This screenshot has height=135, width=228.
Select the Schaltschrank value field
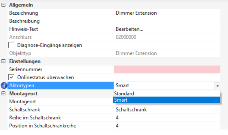click(167, 110)
